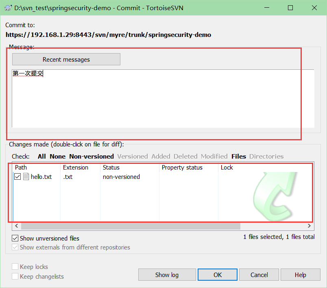
Task: Open the Recent messages list
Action: (66, 59)
